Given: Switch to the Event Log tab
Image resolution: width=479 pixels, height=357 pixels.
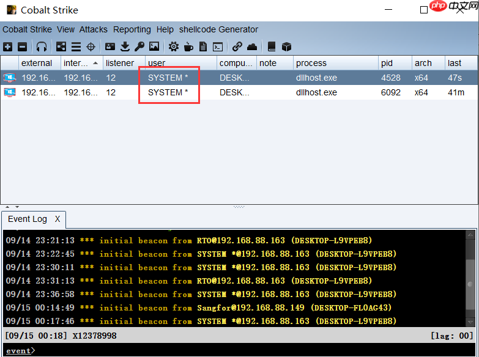Looking at the screenshot, I should [x=28, y=219].
